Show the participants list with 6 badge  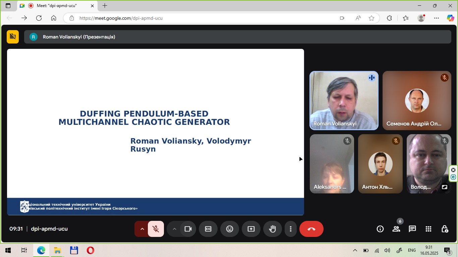(396, 229)
